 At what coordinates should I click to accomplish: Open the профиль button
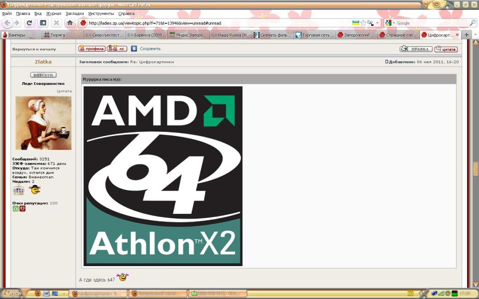[92, 48]
